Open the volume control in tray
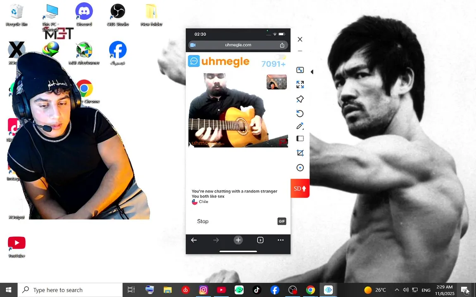476x297 pixels. click(406, 290)
